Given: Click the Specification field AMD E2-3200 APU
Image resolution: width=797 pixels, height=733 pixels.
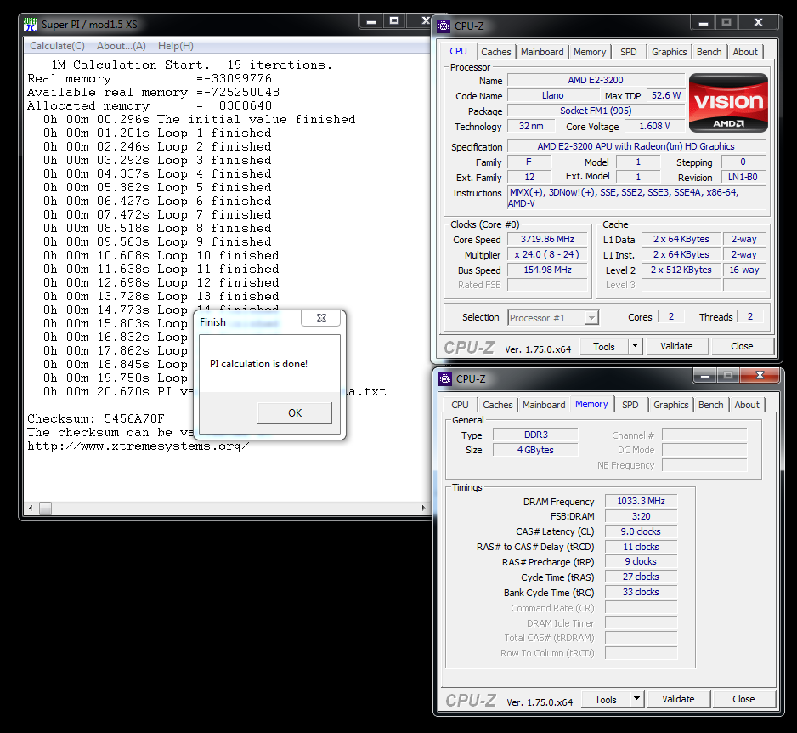Looking at the screenshot, I should [636, 146].
